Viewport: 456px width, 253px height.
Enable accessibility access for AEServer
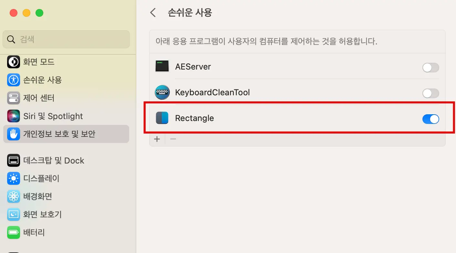pos(431,68)
